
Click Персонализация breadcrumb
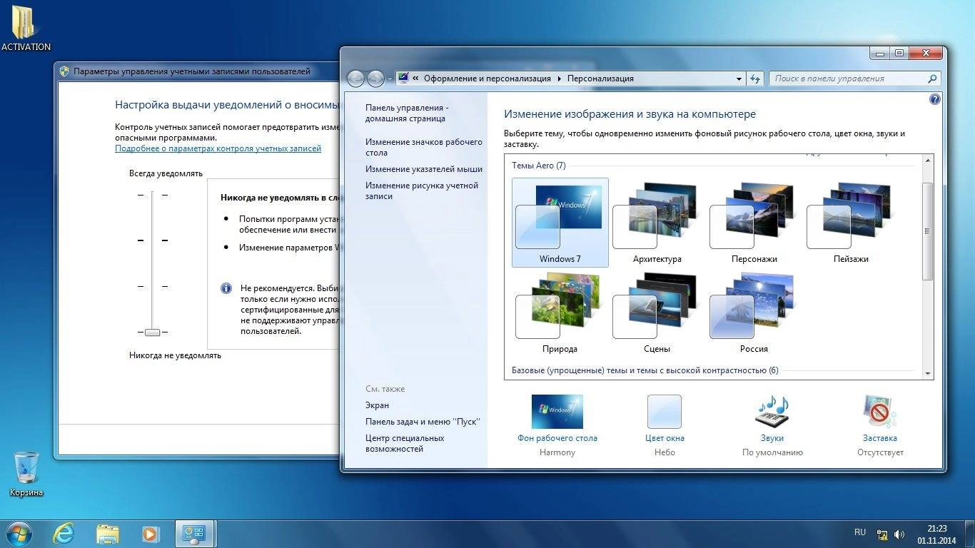click(x=600, y=78)
